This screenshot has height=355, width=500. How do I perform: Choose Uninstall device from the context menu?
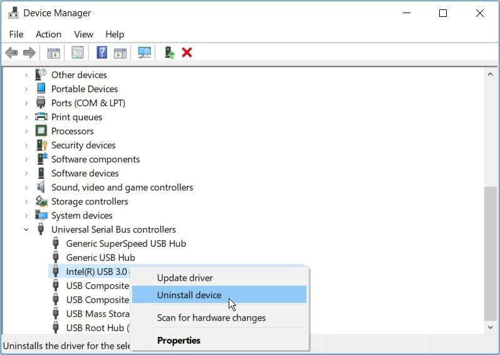pyautogui.click(x=189, y=295)
